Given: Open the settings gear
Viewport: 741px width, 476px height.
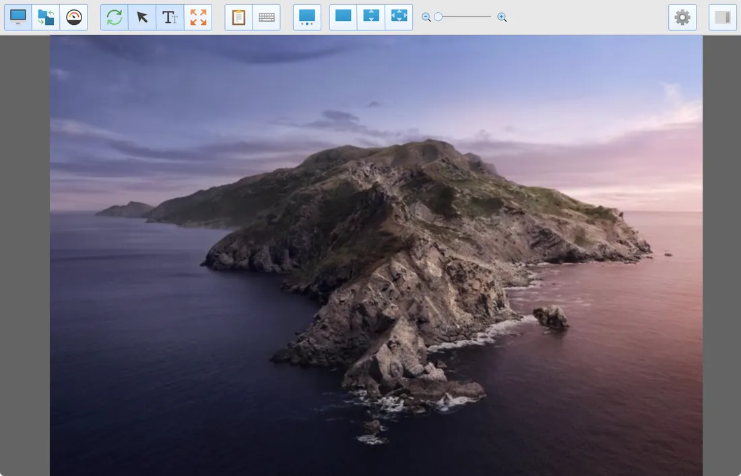Looking at the screenshot, I should 682,17.
